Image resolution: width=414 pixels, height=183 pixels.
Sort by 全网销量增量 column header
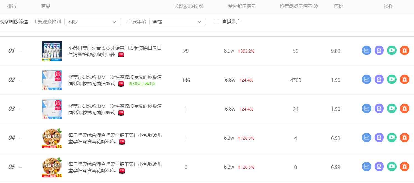pos(242,6)
